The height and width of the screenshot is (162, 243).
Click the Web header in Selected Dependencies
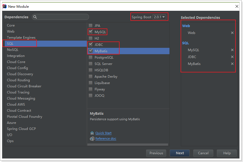coord(186,26)
